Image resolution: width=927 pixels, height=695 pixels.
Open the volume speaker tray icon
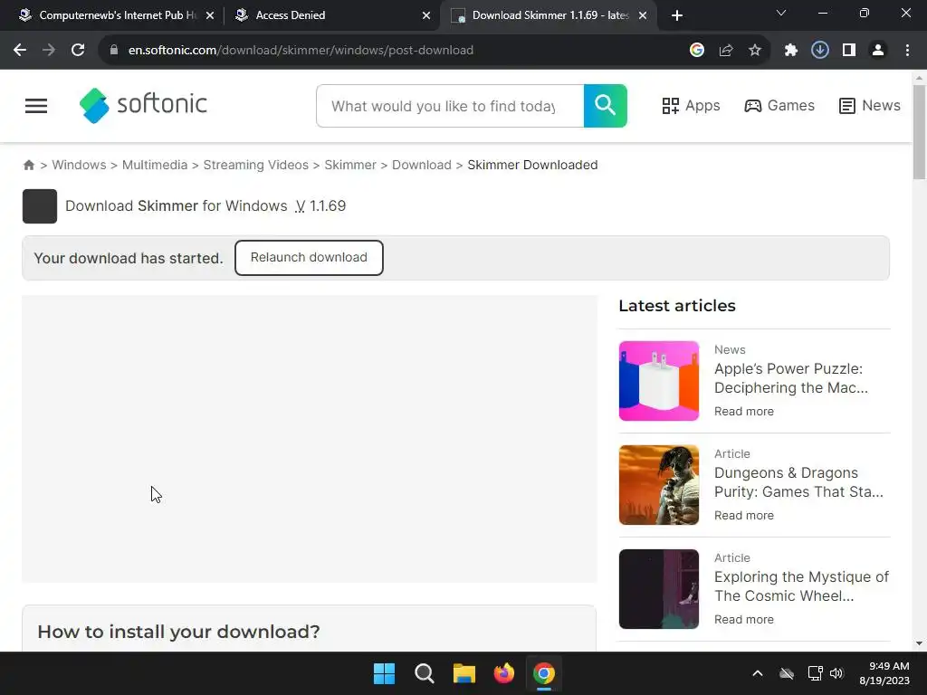836,673
